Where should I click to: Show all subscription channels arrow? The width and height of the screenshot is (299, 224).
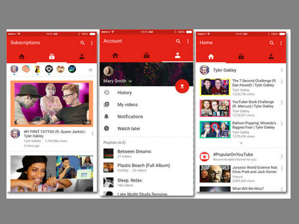[90, 70]
